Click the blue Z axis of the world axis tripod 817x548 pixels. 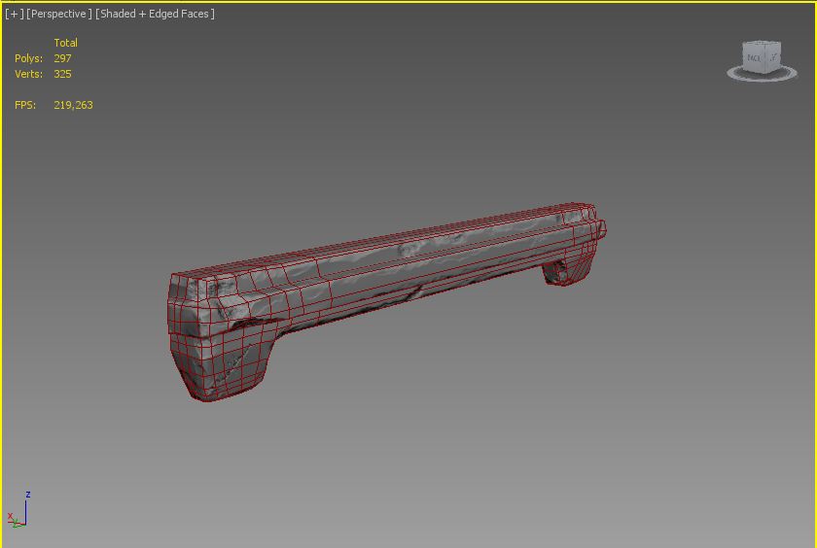[26, 506]
